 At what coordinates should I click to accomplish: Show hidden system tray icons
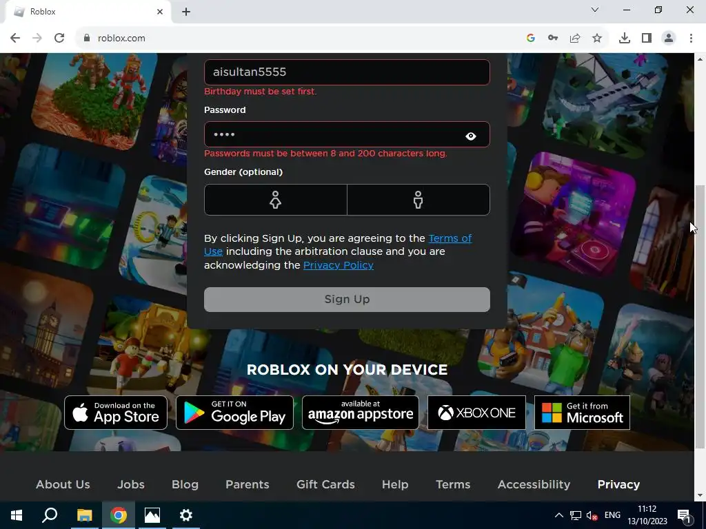pyautogui.click(x=558, y=515)
